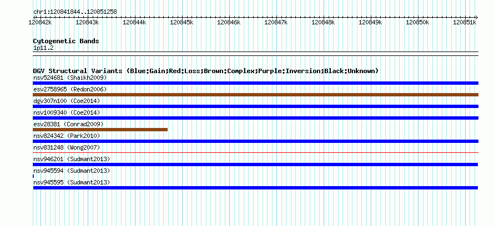The height and width of the screenshot is (226, 494).
Task: Click the 1p11.2 cytogenetic band line
Action: point(255,54)
